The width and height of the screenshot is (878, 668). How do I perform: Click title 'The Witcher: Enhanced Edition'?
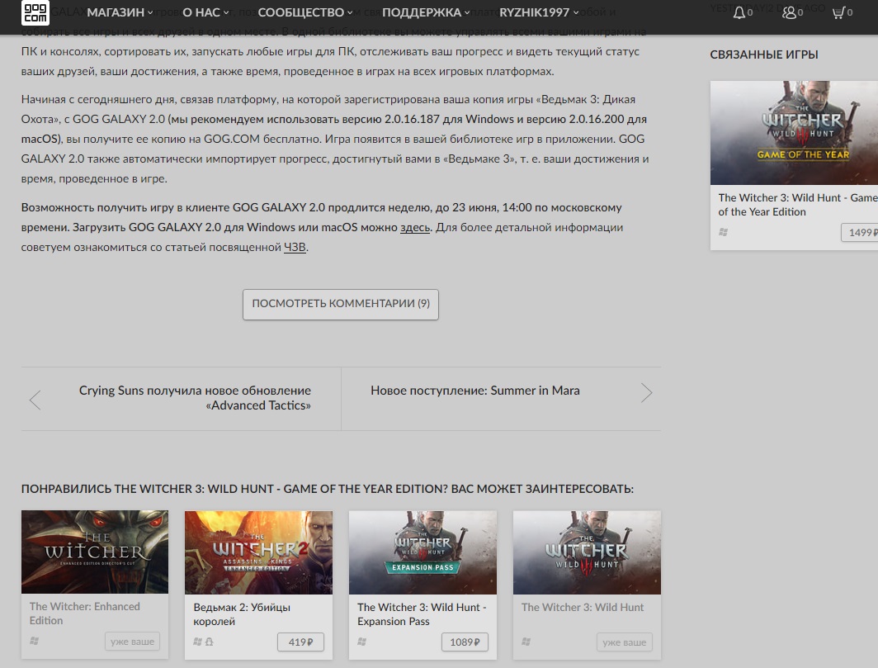click(x=84, y=614)
